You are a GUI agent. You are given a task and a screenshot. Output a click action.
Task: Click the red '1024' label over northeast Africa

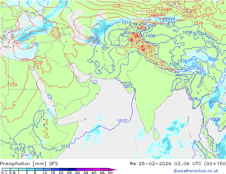pyautogui.click(x=12, y=85)
